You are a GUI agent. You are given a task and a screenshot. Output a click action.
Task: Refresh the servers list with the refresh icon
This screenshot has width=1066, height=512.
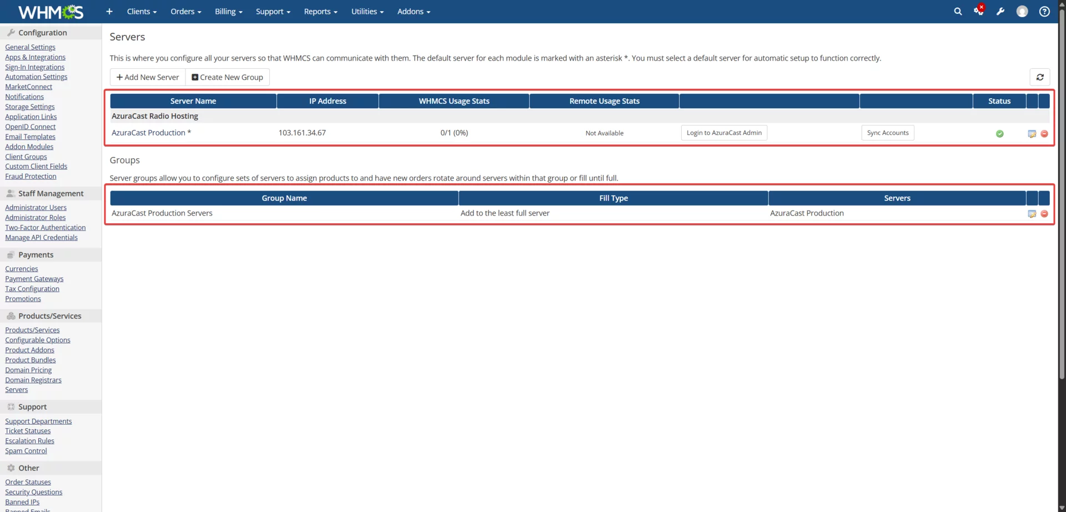coord(1040,77)
